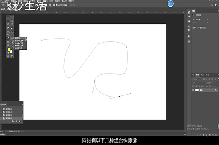Toggle lock transparent pixels
Image resolution: width=219 pixels, height=145 pixels.
197,86
